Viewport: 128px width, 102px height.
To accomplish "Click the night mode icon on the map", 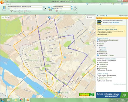I will pyautogui.click(x=6, y=17).
